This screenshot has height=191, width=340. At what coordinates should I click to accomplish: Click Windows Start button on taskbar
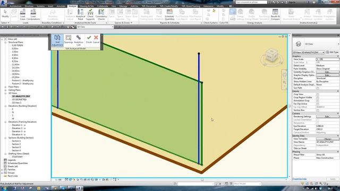point(4,188)
